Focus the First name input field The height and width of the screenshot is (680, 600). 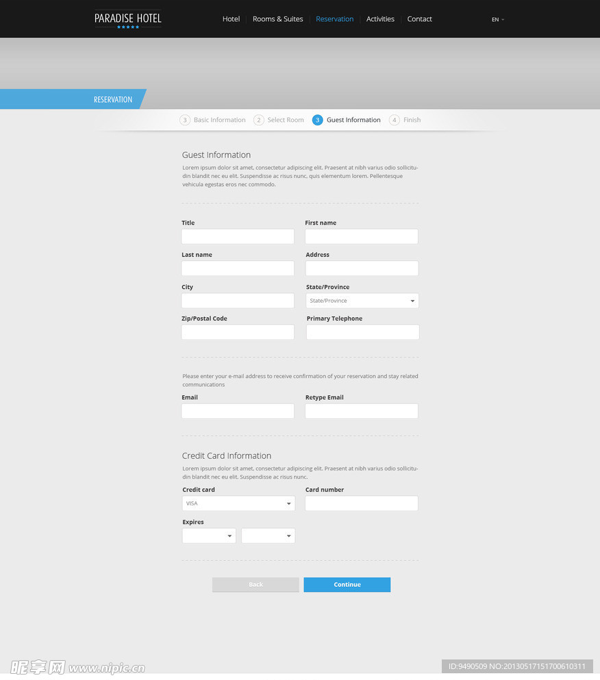coord(361,237)
